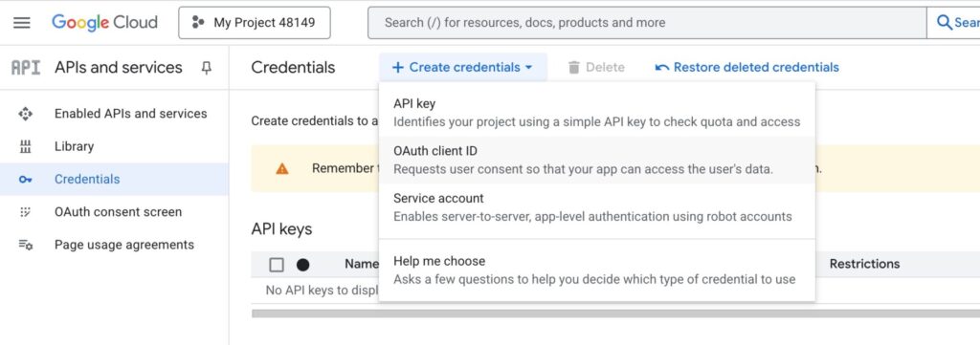Select API key from the menu
980x345 pixels.
tap(597, 113)
